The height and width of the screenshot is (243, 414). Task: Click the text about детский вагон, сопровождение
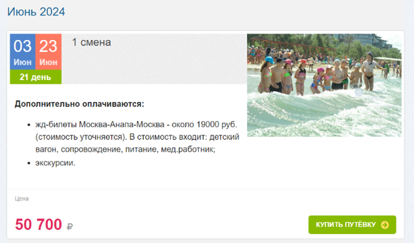(x=137, y=144)
